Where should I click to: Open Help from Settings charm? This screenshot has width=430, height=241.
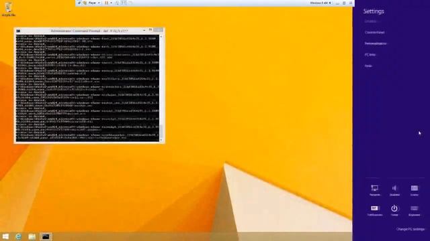pyautogui.click(x=368, y=66)
